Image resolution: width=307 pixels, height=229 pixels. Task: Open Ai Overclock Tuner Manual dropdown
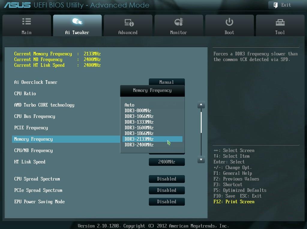(x=167, y=82)
